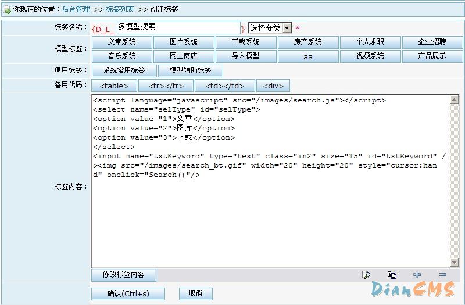Select the 文章系统 model tag button
Viewport: 465px width, 305px height.
point(122,42)
